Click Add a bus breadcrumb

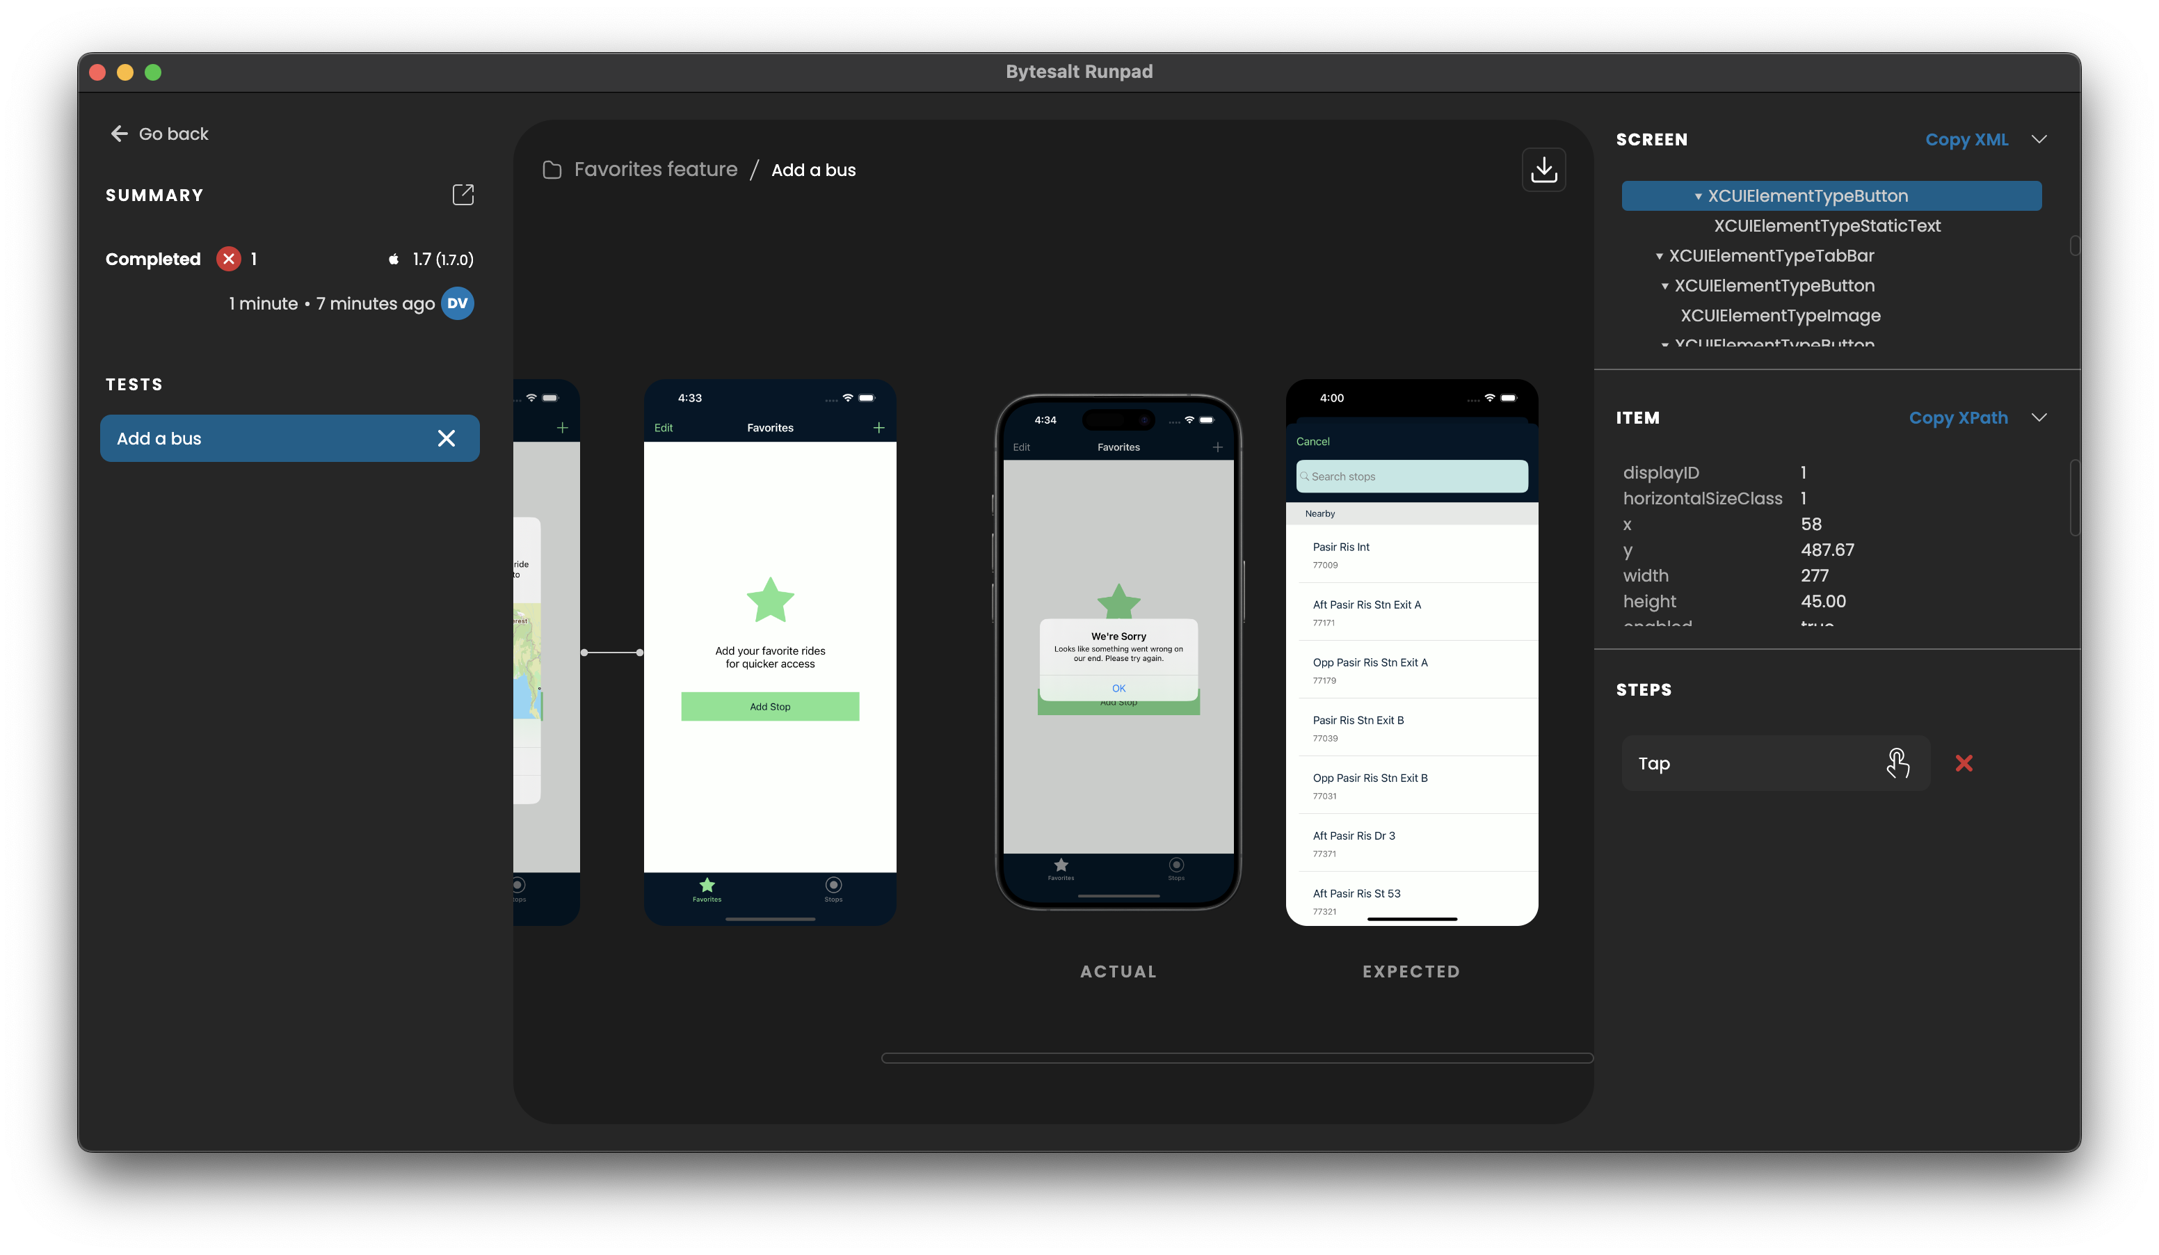[x=813, y=170]
